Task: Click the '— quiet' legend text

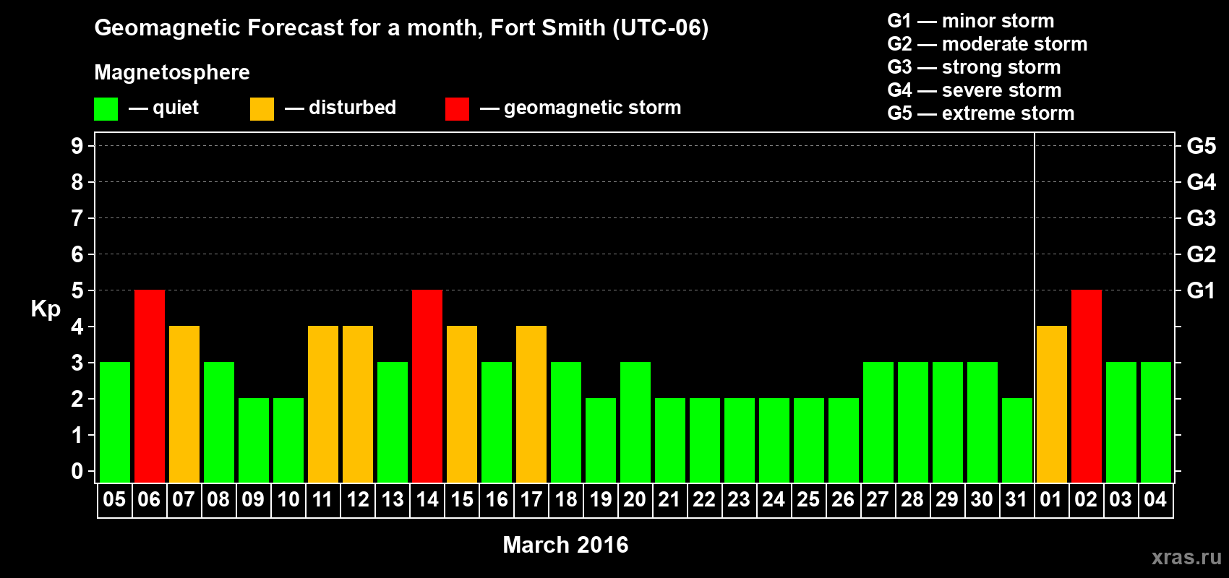Action: click(x=163, y=108)
